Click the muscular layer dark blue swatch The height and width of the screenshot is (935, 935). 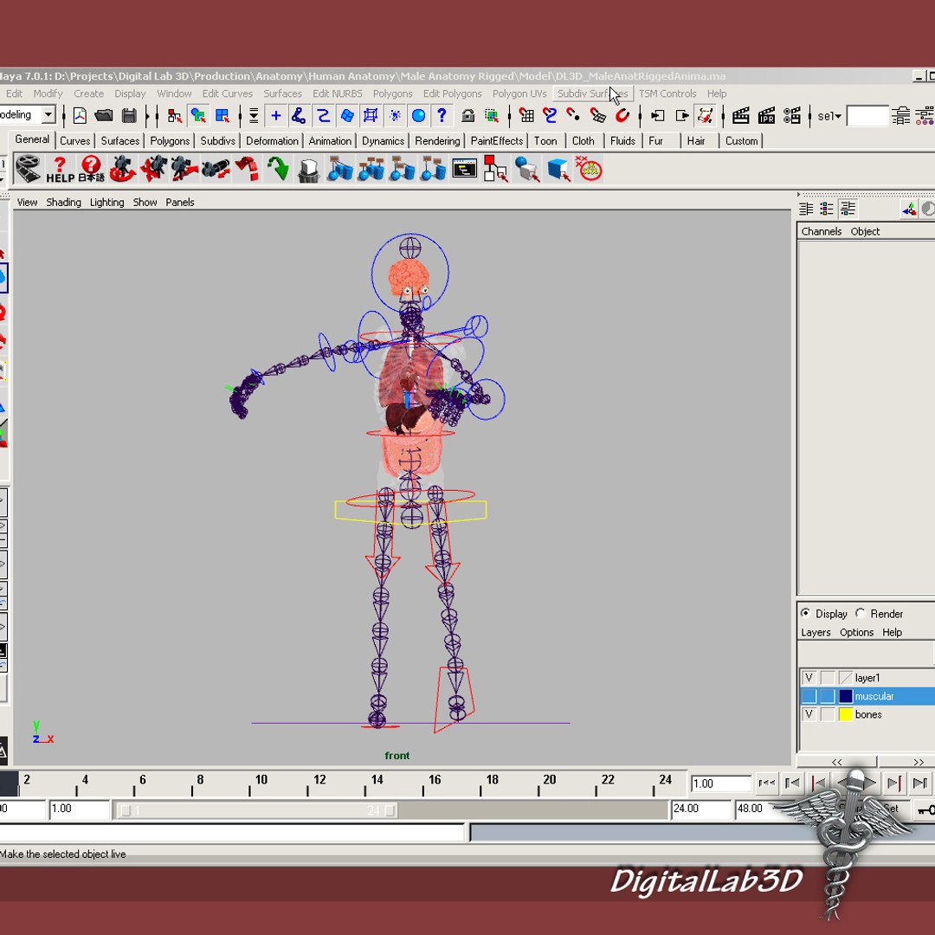click(x=846, y=696)
